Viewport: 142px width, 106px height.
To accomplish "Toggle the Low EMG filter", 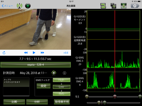I will [x=61, y=87].
